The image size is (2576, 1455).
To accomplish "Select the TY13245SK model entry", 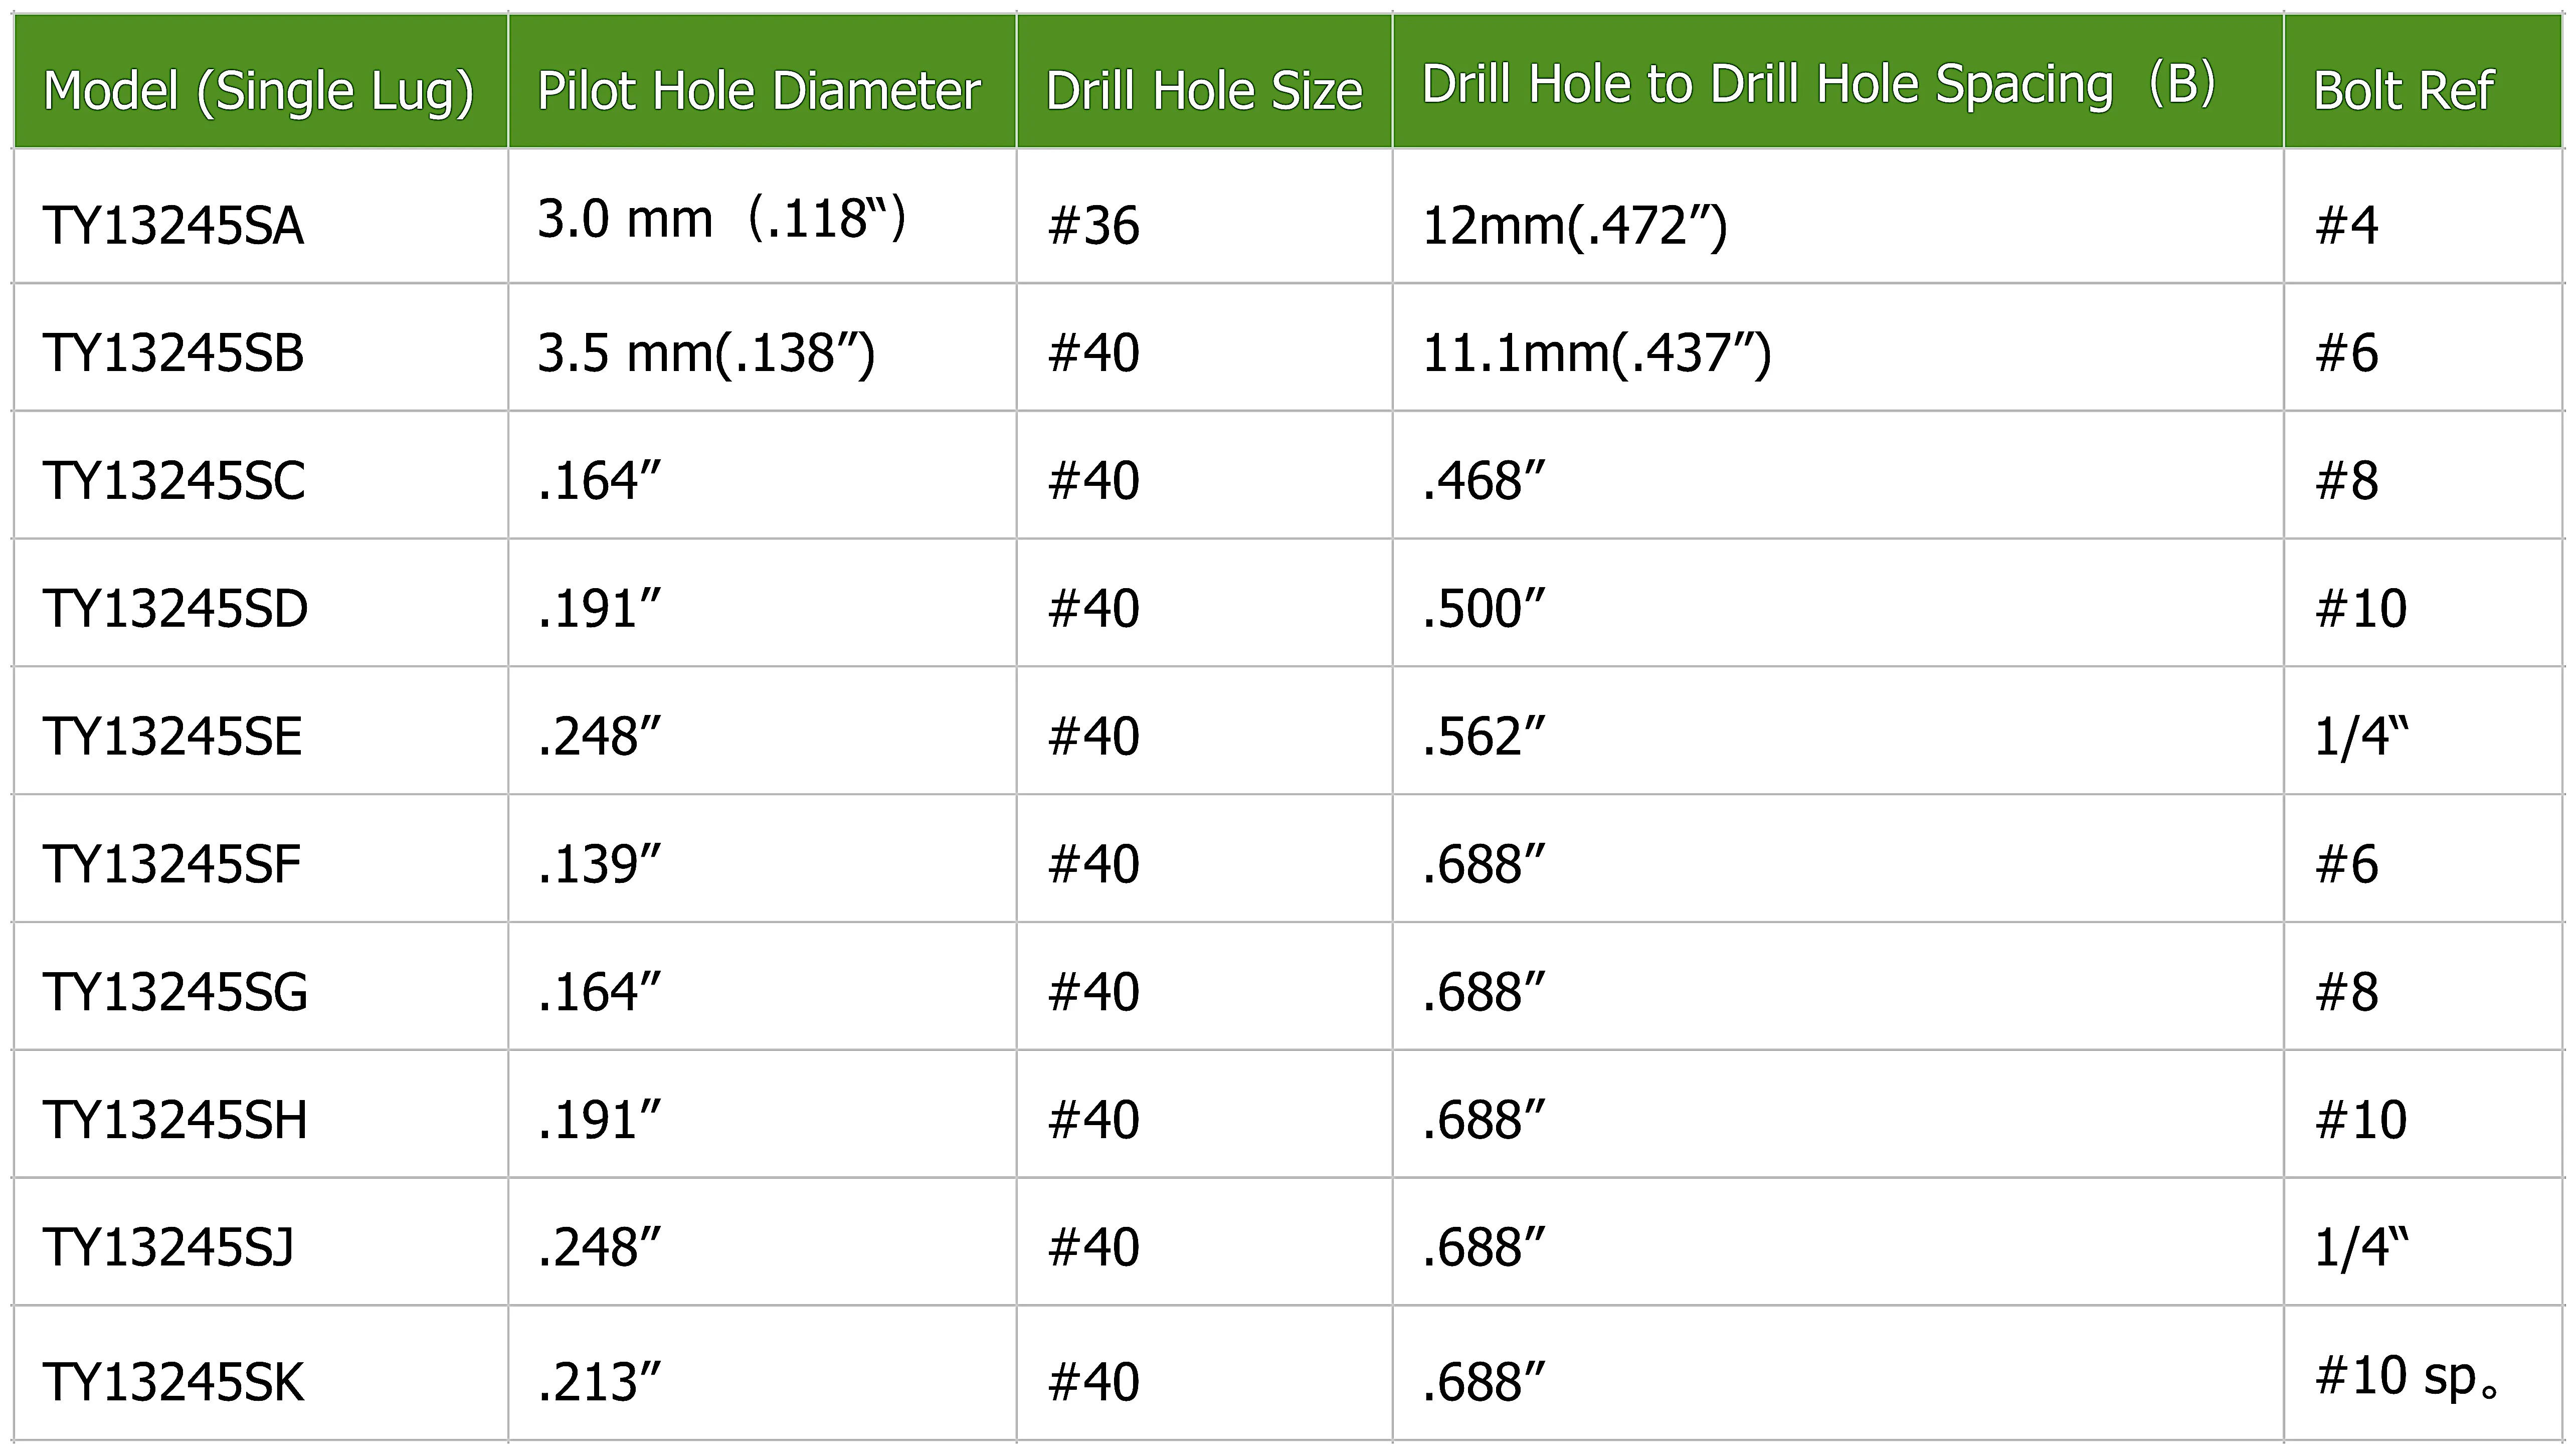I will (172, 1382).
